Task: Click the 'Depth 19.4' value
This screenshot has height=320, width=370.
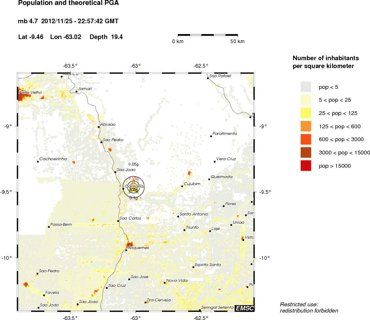Action: (x=106, y=37)
